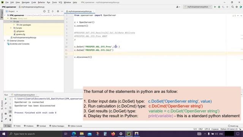Click the locate-file target icon in Project panel
Image resolution: width=243 pixels, height=137 pixels.
44,11
